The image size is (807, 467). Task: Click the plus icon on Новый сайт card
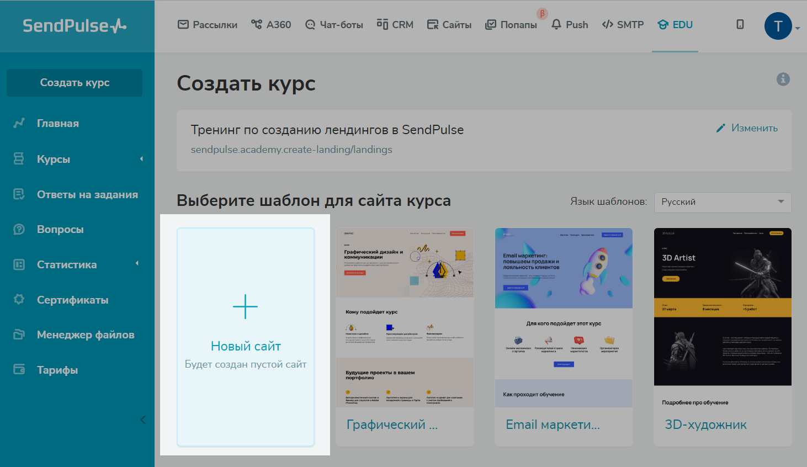[246, 307]
